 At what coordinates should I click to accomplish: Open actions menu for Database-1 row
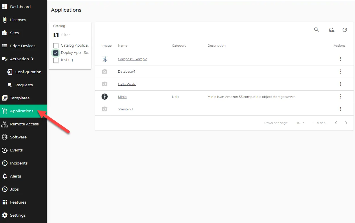point(341,72)
